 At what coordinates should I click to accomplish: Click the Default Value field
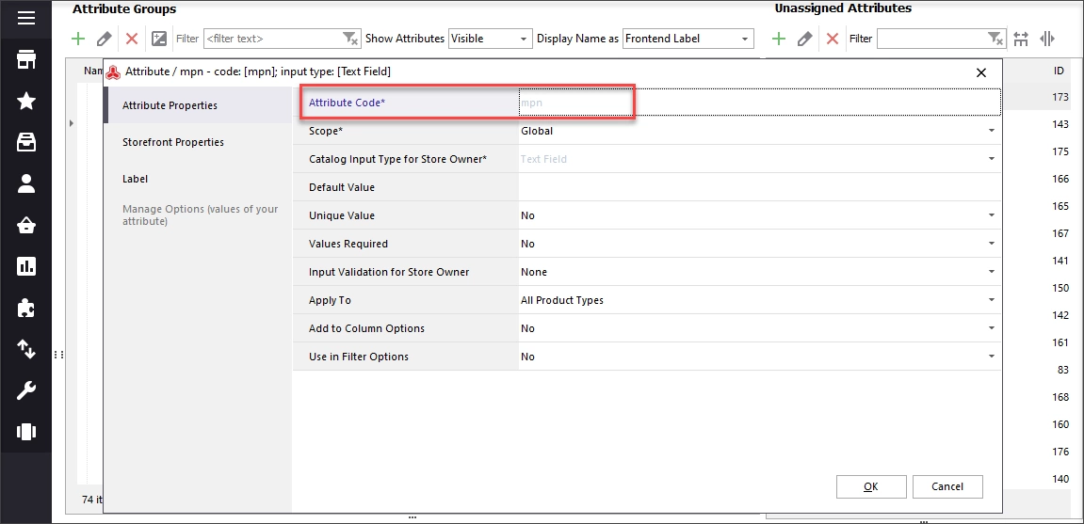pos(759,187)
